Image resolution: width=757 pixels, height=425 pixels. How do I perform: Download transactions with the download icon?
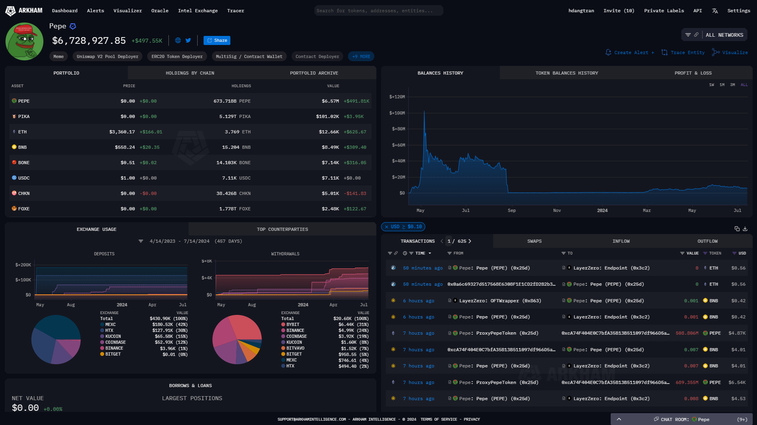click(x=745, y=229)
